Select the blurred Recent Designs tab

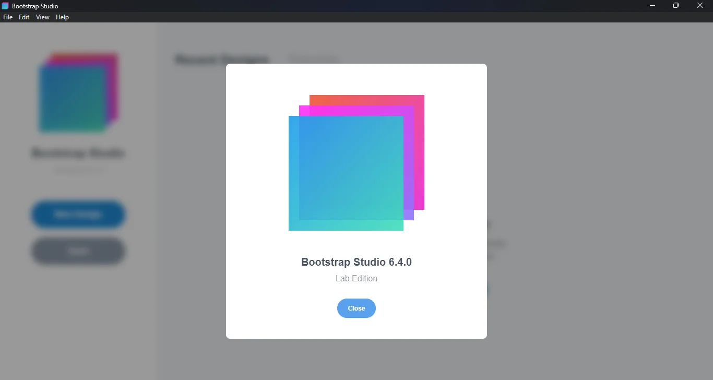point(222,60)
